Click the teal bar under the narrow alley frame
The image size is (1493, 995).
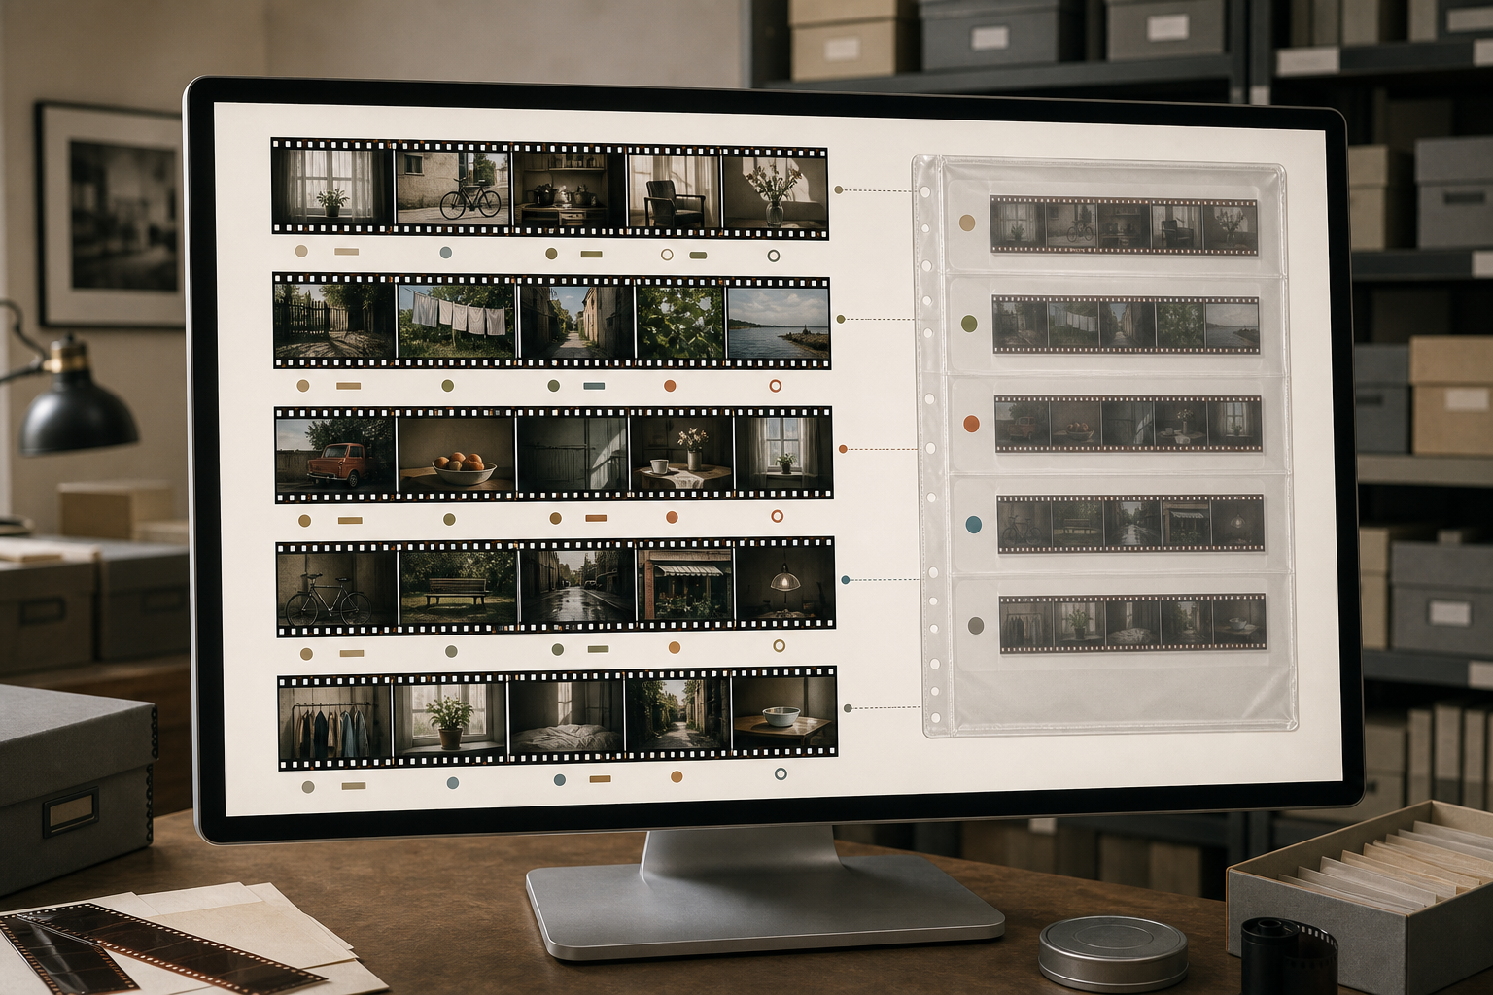(x=594, y=386)
